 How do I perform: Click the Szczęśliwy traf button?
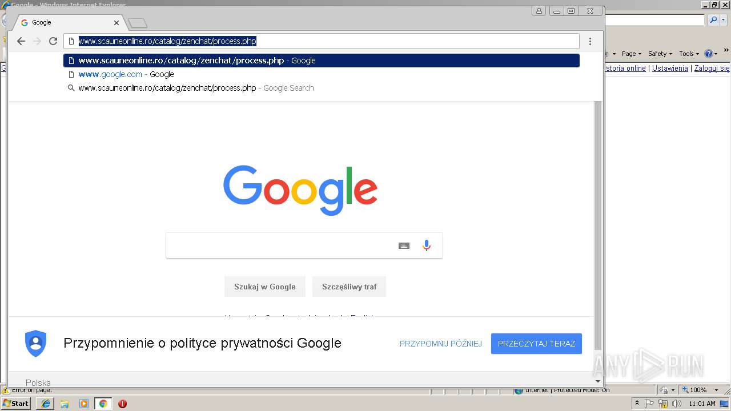coord(350,287)
